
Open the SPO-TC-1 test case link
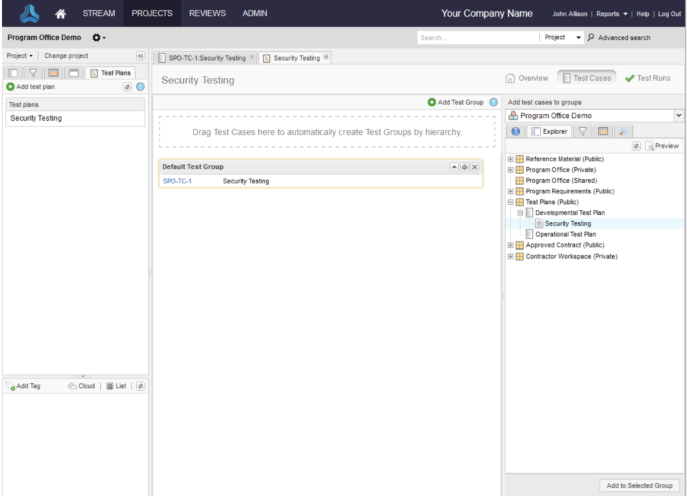tap(177, 181)
